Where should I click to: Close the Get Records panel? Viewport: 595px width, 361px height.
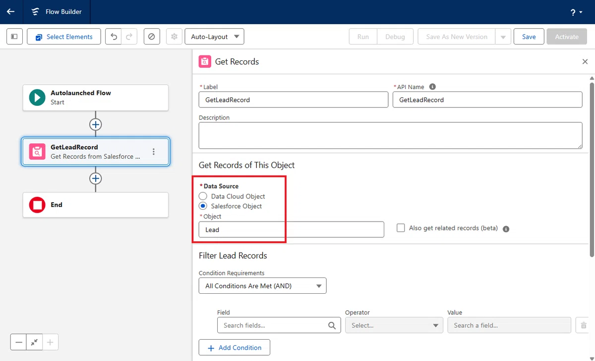click(585, 62)
